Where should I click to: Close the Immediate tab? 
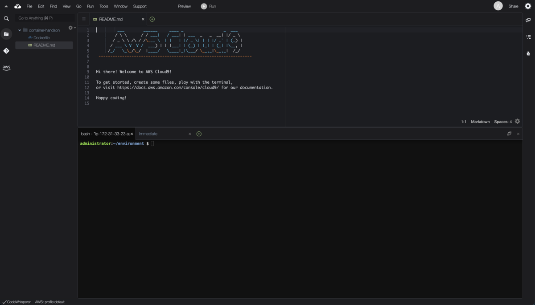tap(190, 134)
